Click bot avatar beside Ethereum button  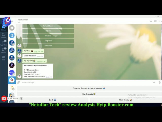point(19,46)
